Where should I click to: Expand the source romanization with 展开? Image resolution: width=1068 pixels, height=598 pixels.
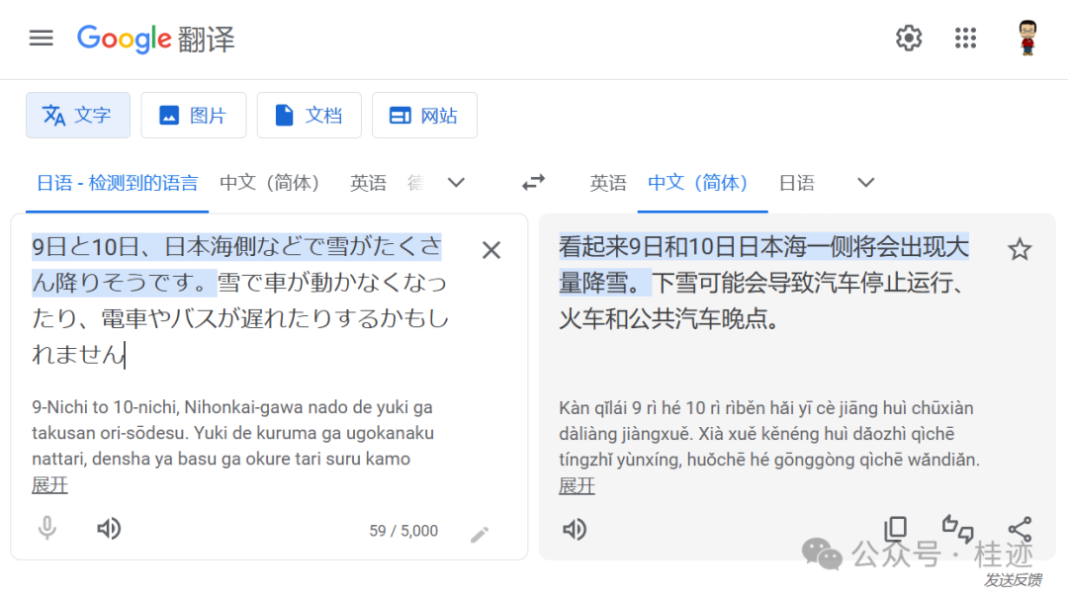pos(49,485)
